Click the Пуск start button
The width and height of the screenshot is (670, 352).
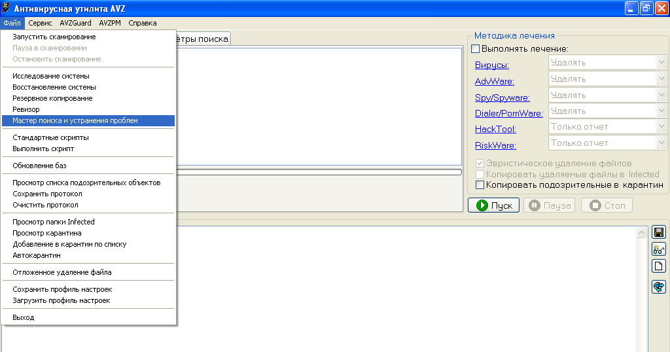(493, 205)
